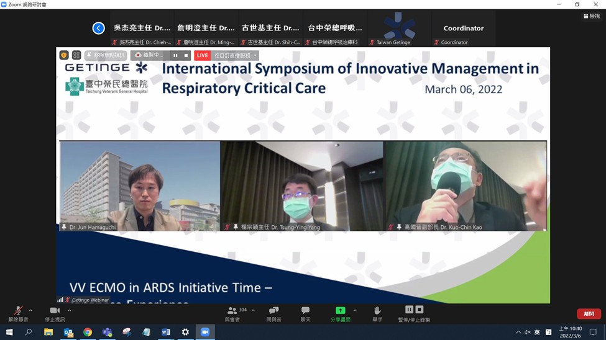Image resolution: width=606 pixels, height=340 pixels.
Task: Open Windows taskbar search
Action: (28, 332)
